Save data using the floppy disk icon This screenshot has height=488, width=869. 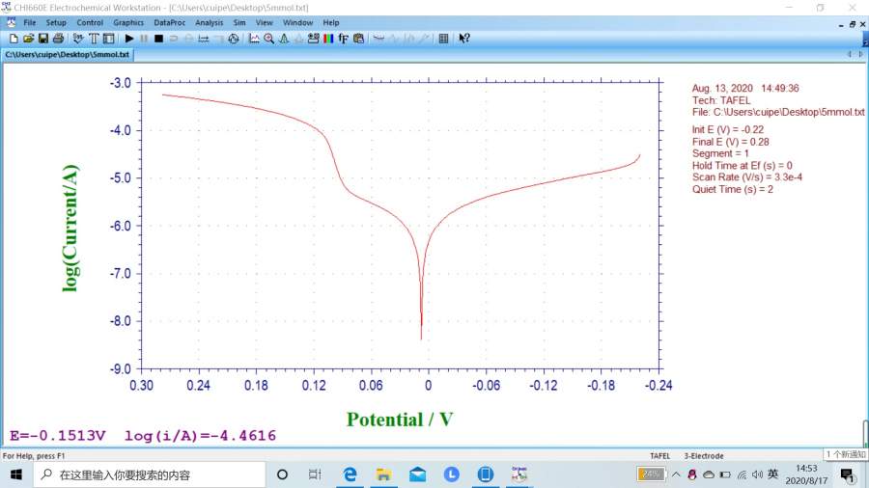pyautogui.click(x=43, y=39)
